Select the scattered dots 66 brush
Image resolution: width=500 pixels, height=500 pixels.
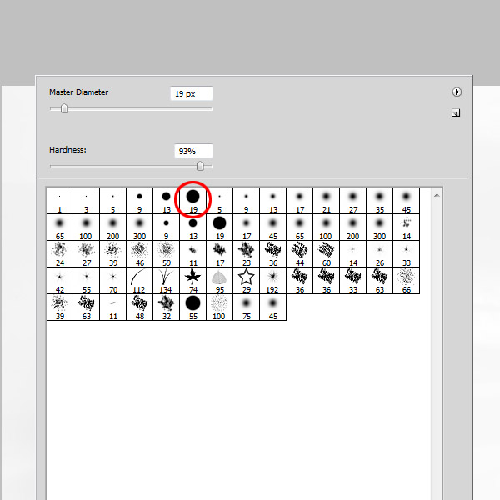407,281
